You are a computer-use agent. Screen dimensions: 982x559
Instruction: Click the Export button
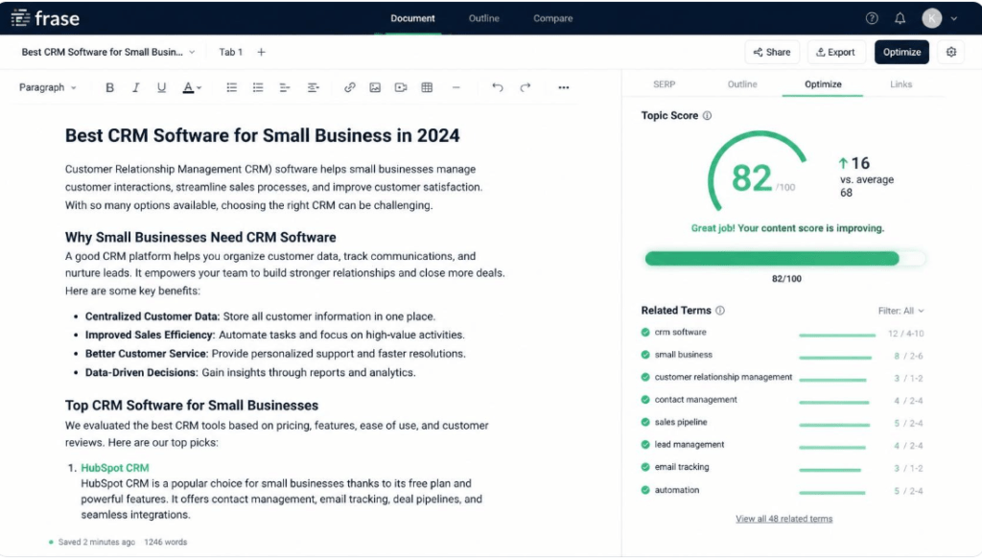(835, 52)
